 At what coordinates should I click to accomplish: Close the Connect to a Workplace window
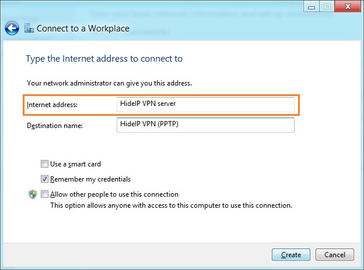(347, 6)
